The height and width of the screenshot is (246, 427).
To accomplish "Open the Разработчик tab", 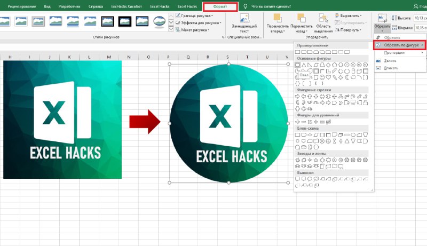I will [69, 6].
